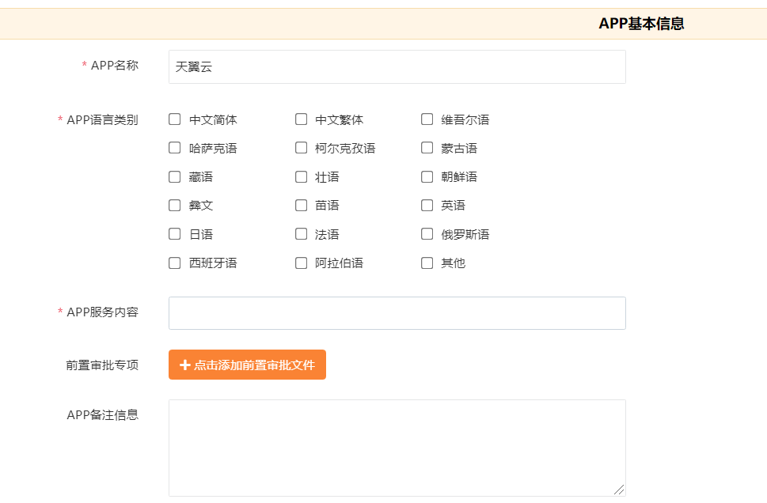Click the APP语言类别 label
The image size is (767, 503).
coord(102,119)
